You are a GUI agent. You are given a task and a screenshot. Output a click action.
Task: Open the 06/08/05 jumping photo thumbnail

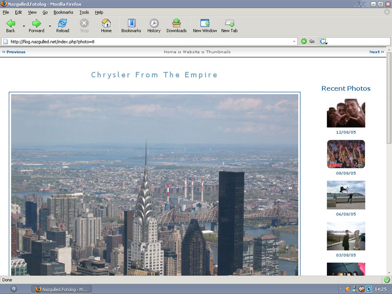point(346,195)
